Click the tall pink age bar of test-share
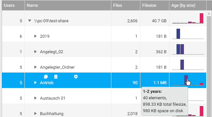212x117 pixels. pyautogui.click(x=201, y=18)
